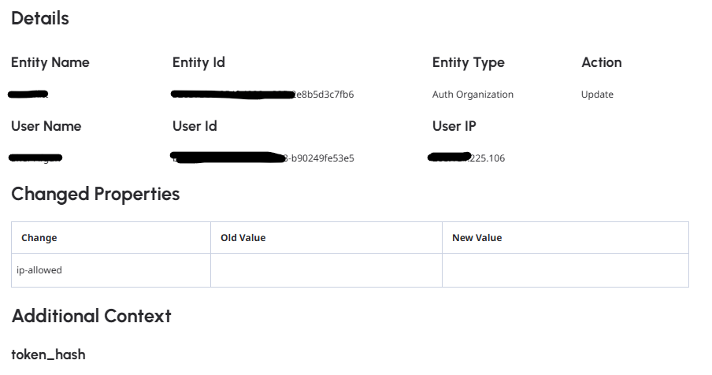Click the Entity Id label
The height and width of the screenshot is (375, 712).
pyautogui.click(x=198, y=62)
